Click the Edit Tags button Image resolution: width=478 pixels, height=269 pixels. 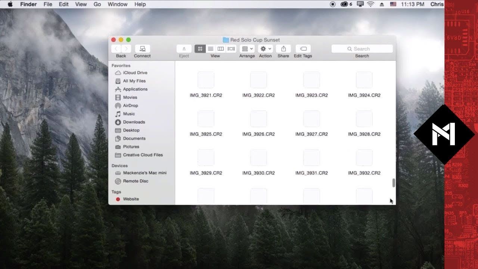pos(303,49)
